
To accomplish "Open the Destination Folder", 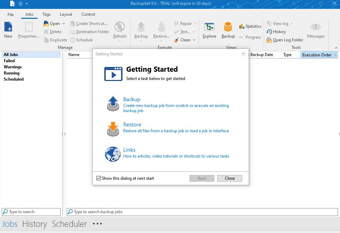I will click(x=89, y=32).
